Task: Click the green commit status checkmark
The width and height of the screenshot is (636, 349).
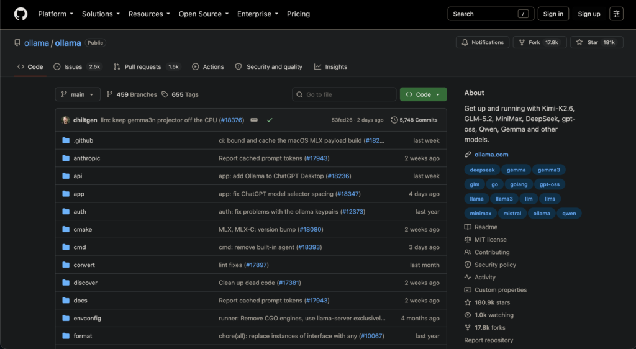Action: pyautogui.click(x=270, y=120)
